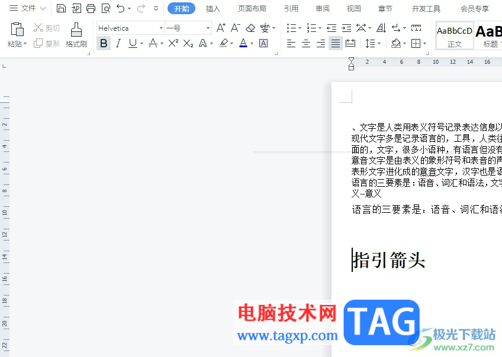Align text right
Image resolution: width=502 pixels, height=357 pixels.
(x=320, y=43)
